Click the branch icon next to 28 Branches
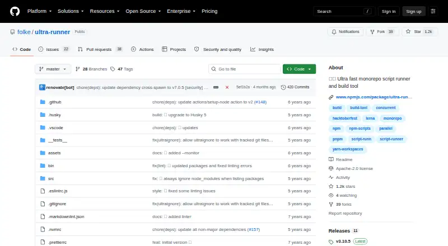 pyautogui.click(x=77, y=69)
